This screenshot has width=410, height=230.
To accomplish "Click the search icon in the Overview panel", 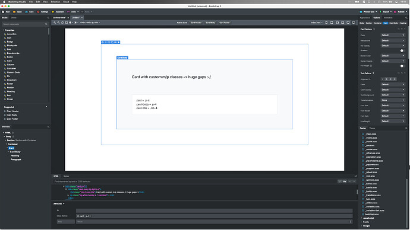I will click(48, 127).
